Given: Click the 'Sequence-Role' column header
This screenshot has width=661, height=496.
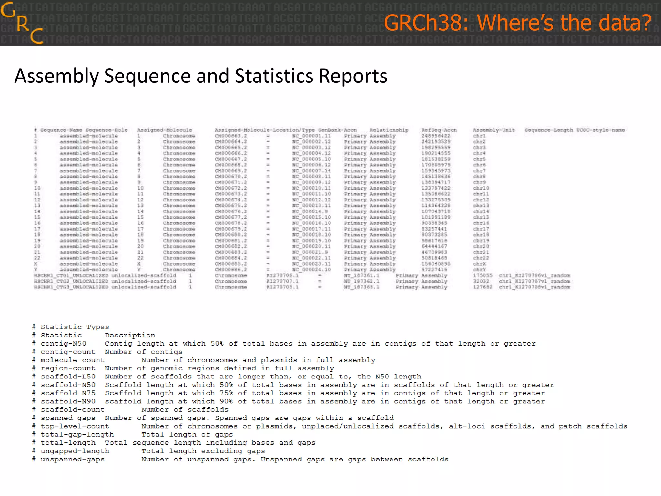Looking at the screenshot, I should click(107, 130).
